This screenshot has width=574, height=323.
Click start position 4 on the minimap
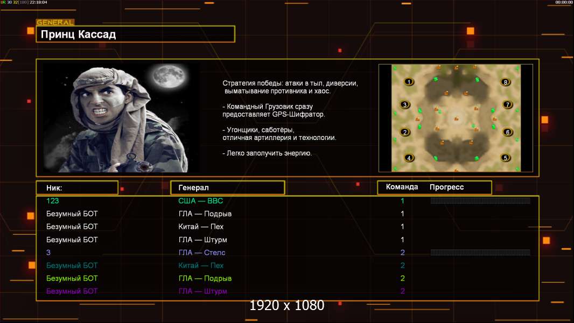[409, 158]
